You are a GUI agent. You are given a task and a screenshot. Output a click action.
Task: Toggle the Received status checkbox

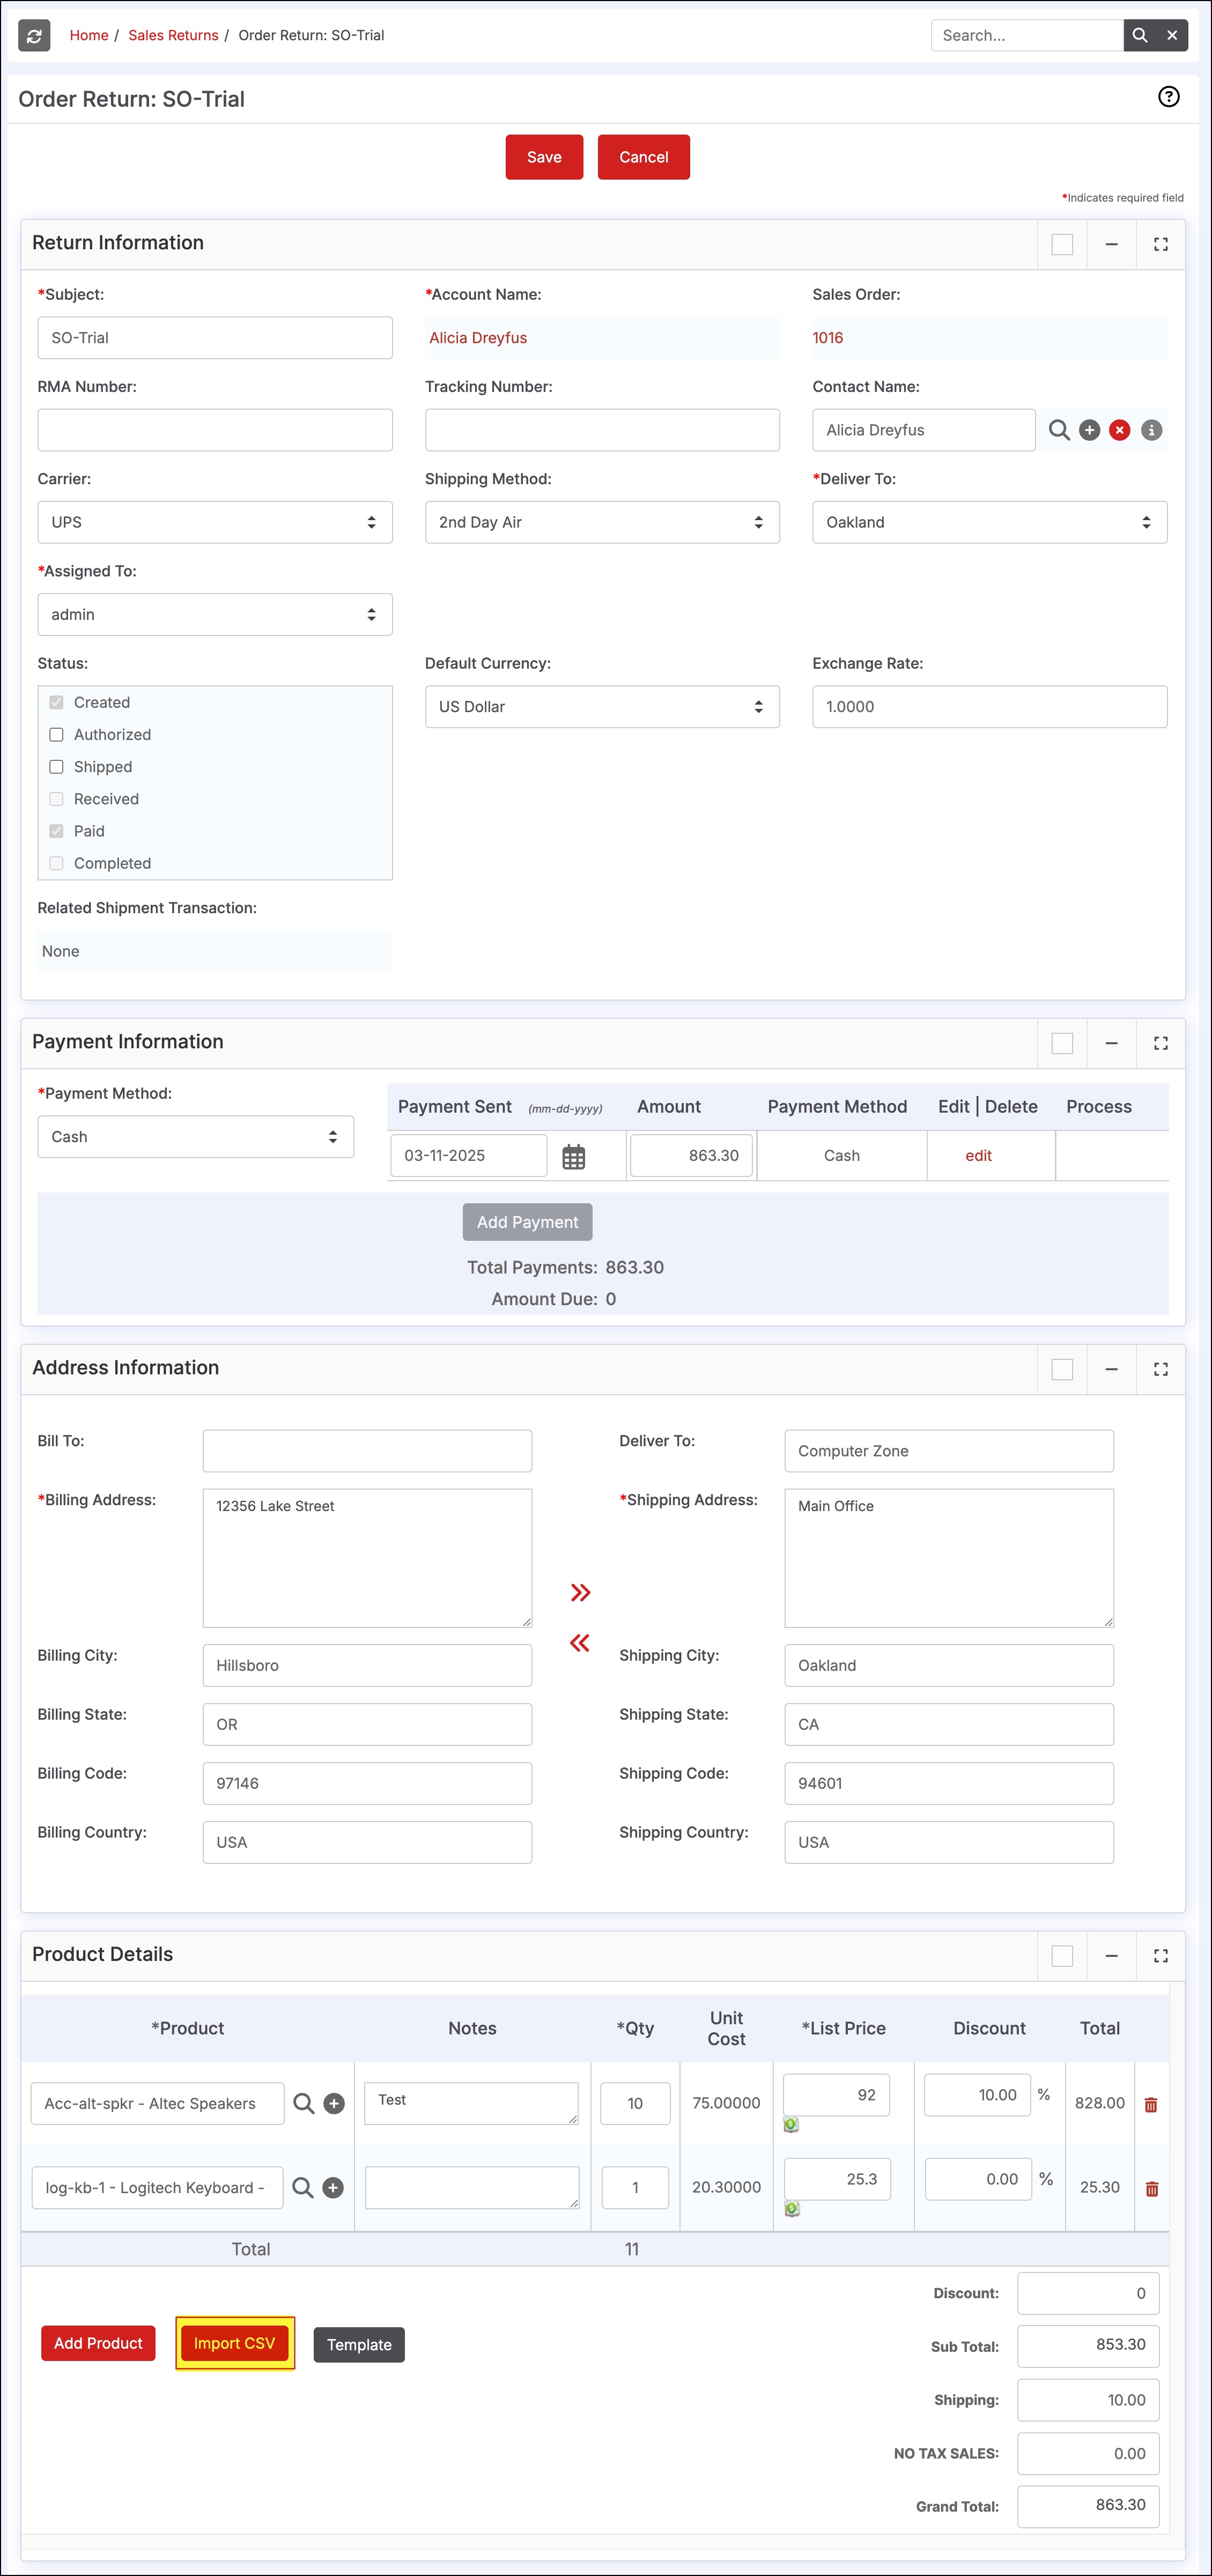tap(57, 799)
